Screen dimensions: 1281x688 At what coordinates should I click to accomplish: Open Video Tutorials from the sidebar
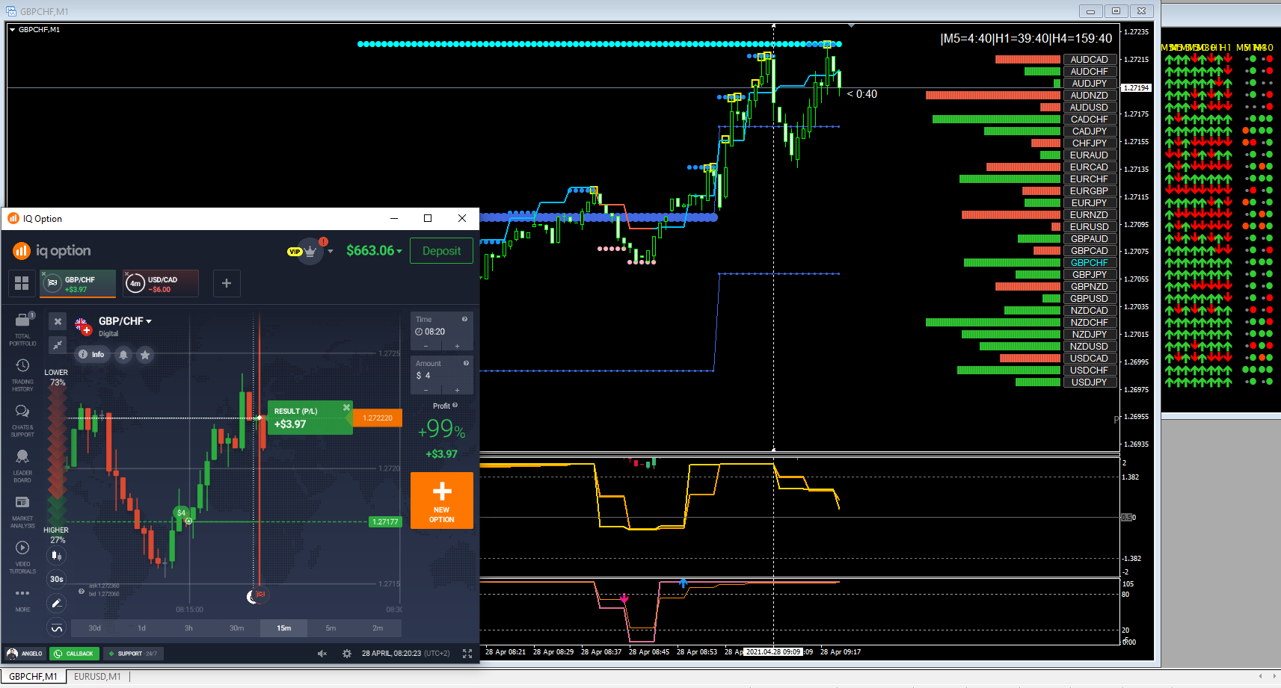point(22,557)
